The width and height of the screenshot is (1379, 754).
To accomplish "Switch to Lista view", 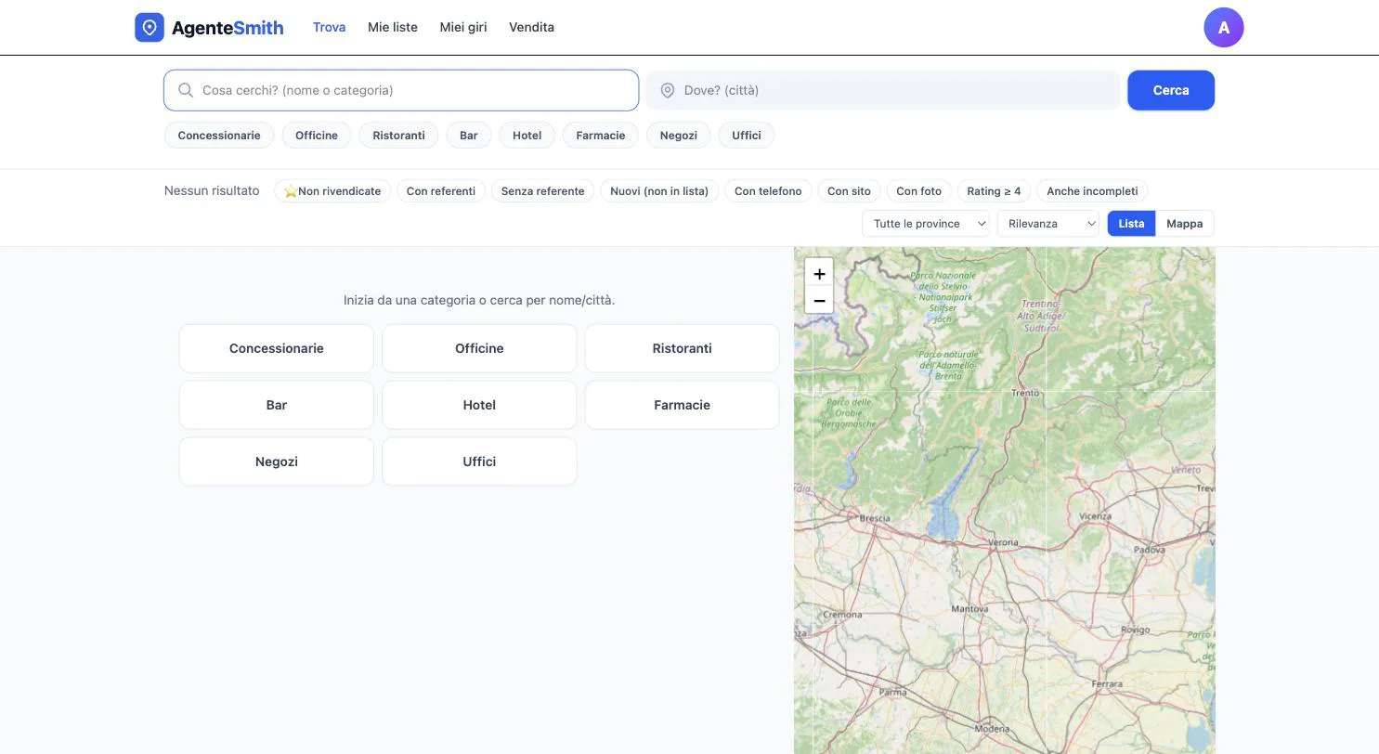I will (x=1131, y=224).
